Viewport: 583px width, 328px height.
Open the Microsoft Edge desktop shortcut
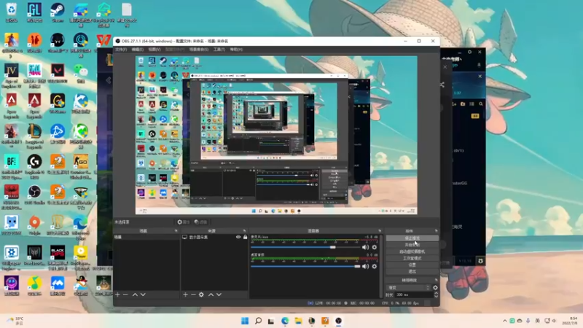(80, 227)
